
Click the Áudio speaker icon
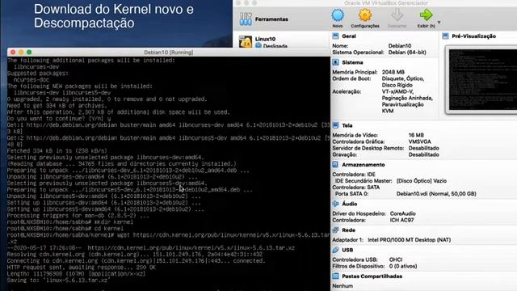[335, 204]
